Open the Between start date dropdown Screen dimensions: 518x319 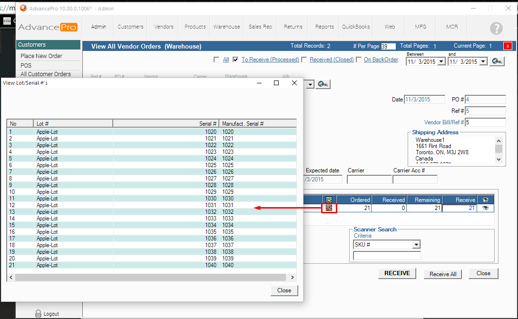441,61
